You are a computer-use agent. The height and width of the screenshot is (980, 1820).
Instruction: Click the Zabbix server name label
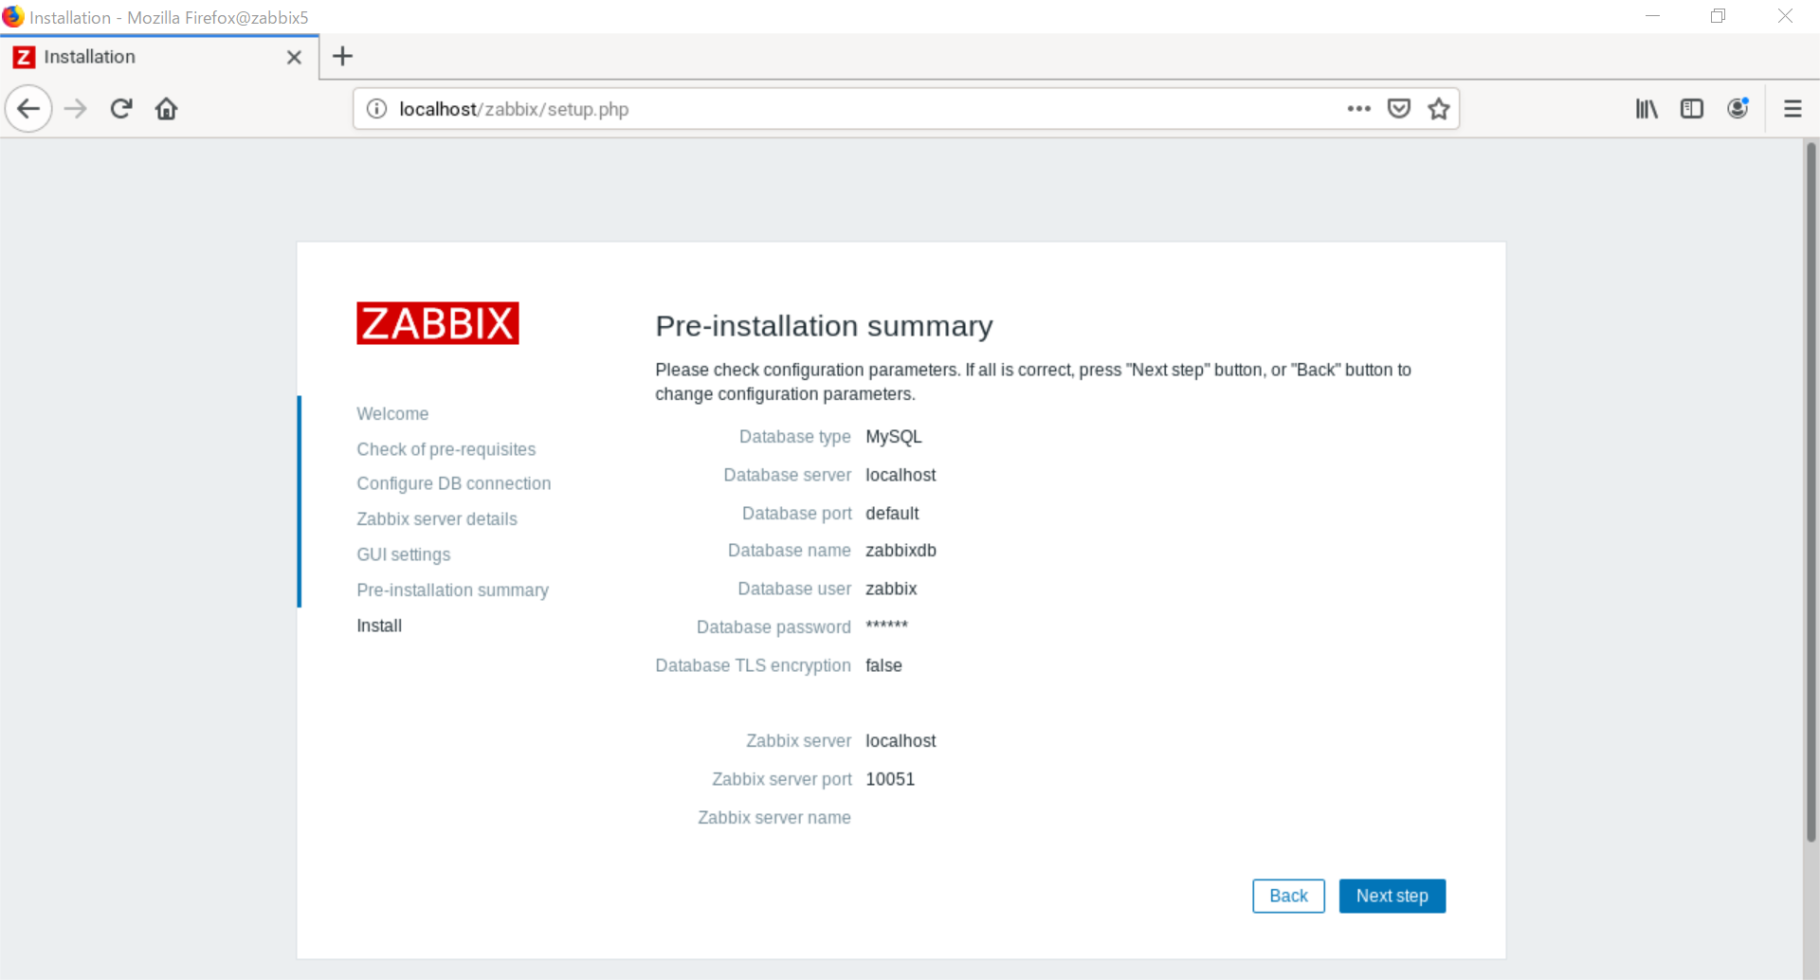click(x=774, y=818)
